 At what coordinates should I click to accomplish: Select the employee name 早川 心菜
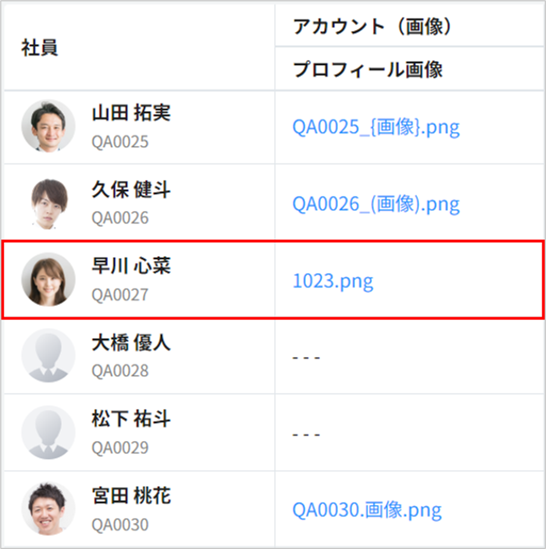click(x=131, y=266)
